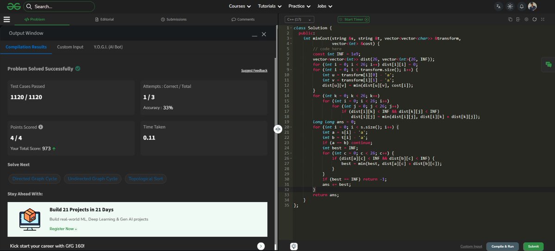Screen dimensions: 555x251
Task: Click the Compile & Run button
Action: (x=502, y=246)
